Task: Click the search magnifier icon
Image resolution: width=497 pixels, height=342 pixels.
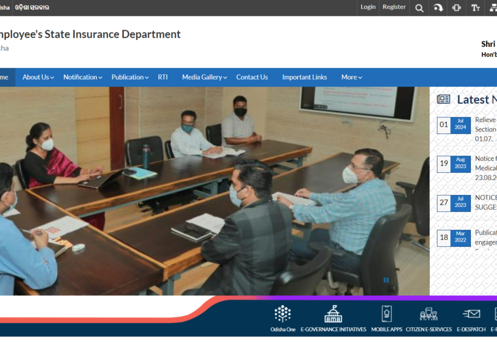Action: pyautogui.click(x=419, y=8)
